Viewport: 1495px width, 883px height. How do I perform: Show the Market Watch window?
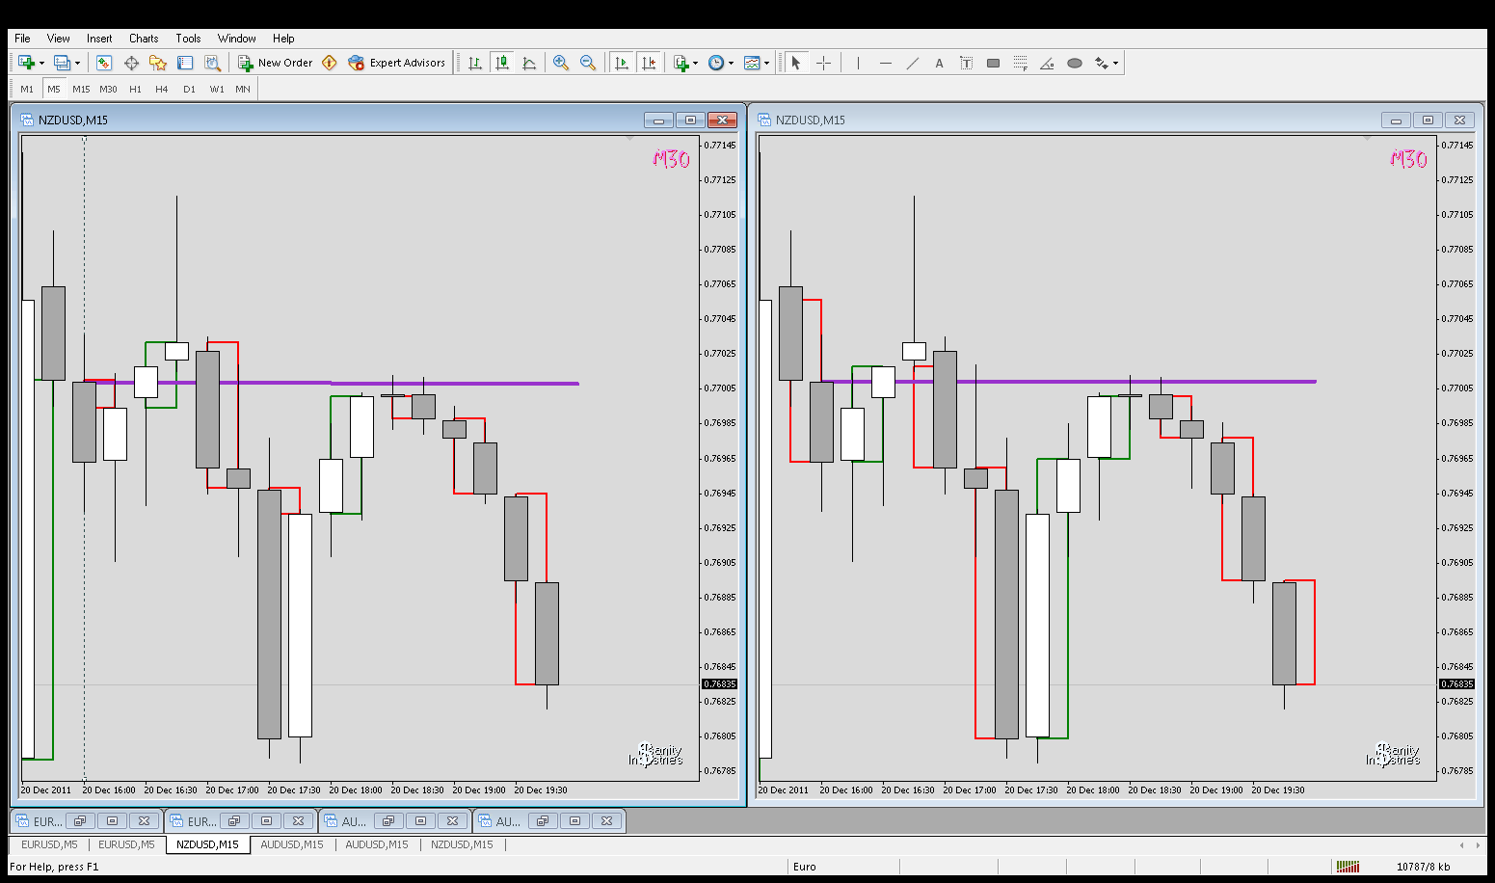point(104,63)
